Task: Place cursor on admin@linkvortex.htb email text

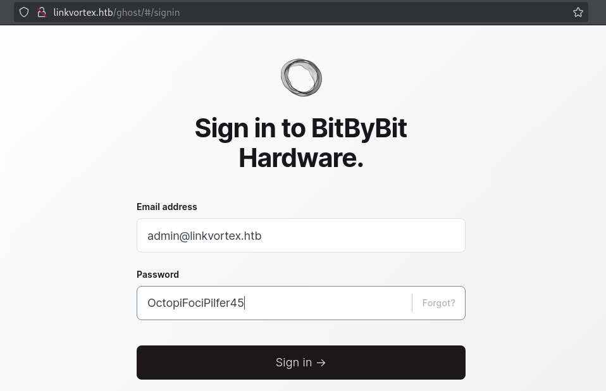Action: 204,236
